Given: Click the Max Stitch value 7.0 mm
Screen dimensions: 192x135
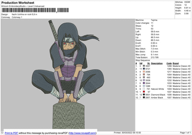Looking at the screenshot, I should [155, 49].
